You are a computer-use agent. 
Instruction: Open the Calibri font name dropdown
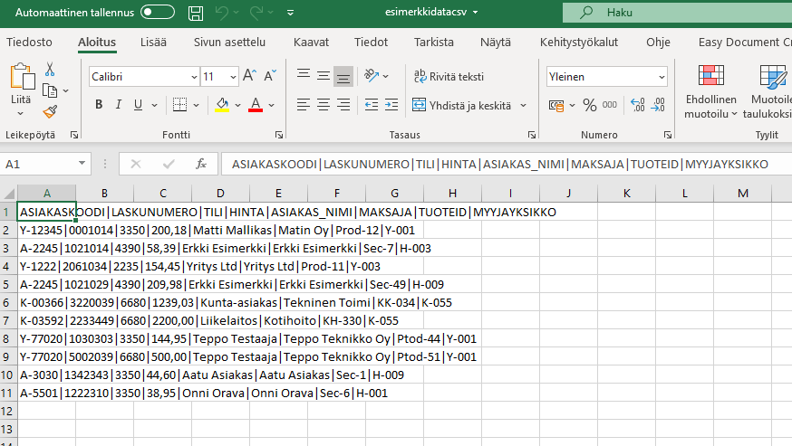coord(194,77)
